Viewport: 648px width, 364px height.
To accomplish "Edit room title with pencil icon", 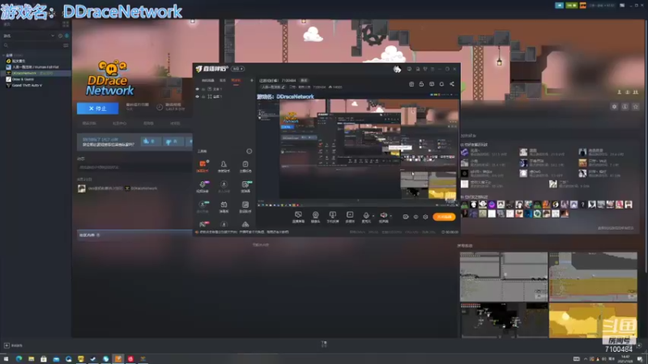I will point(283,87).
